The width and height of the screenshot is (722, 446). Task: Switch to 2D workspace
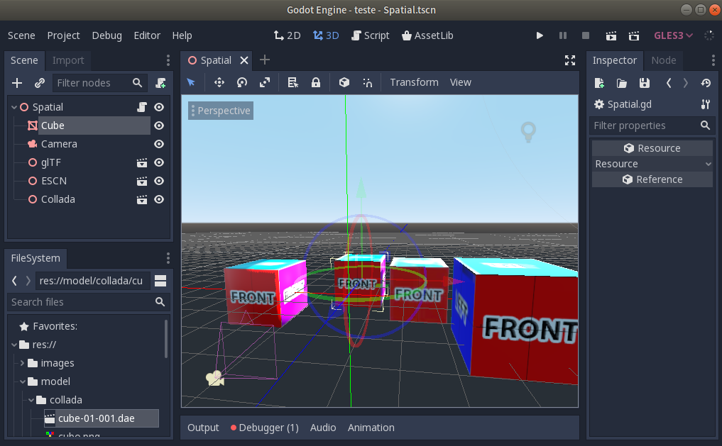coord(287,35)
